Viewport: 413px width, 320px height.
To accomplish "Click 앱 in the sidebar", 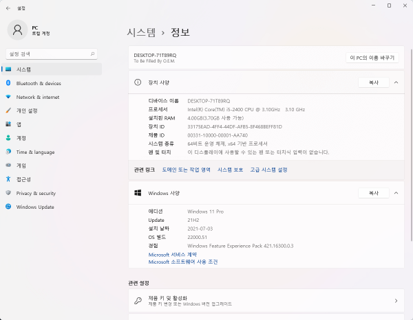I will pyautogui.click(x=52, y=124).
